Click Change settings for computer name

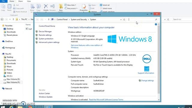coord(147,81)
